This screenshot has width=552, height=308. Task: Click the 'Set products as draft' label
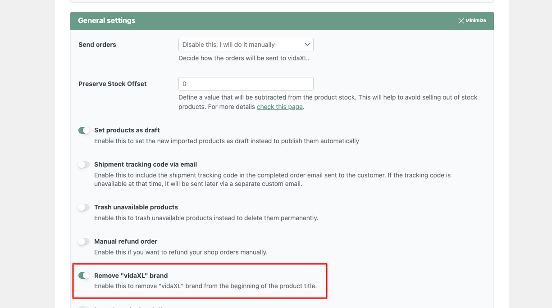click(x=127, y=130)
